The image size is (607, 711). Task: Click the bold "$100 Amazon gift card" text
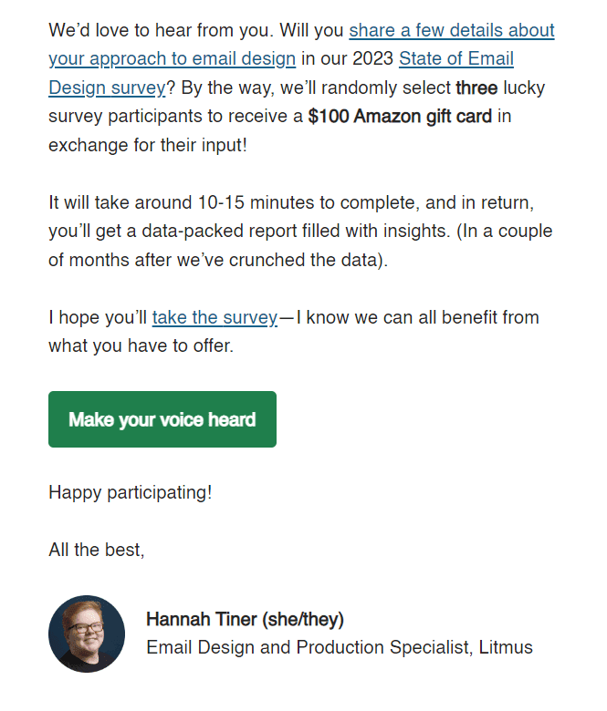[x=400, y=117]
